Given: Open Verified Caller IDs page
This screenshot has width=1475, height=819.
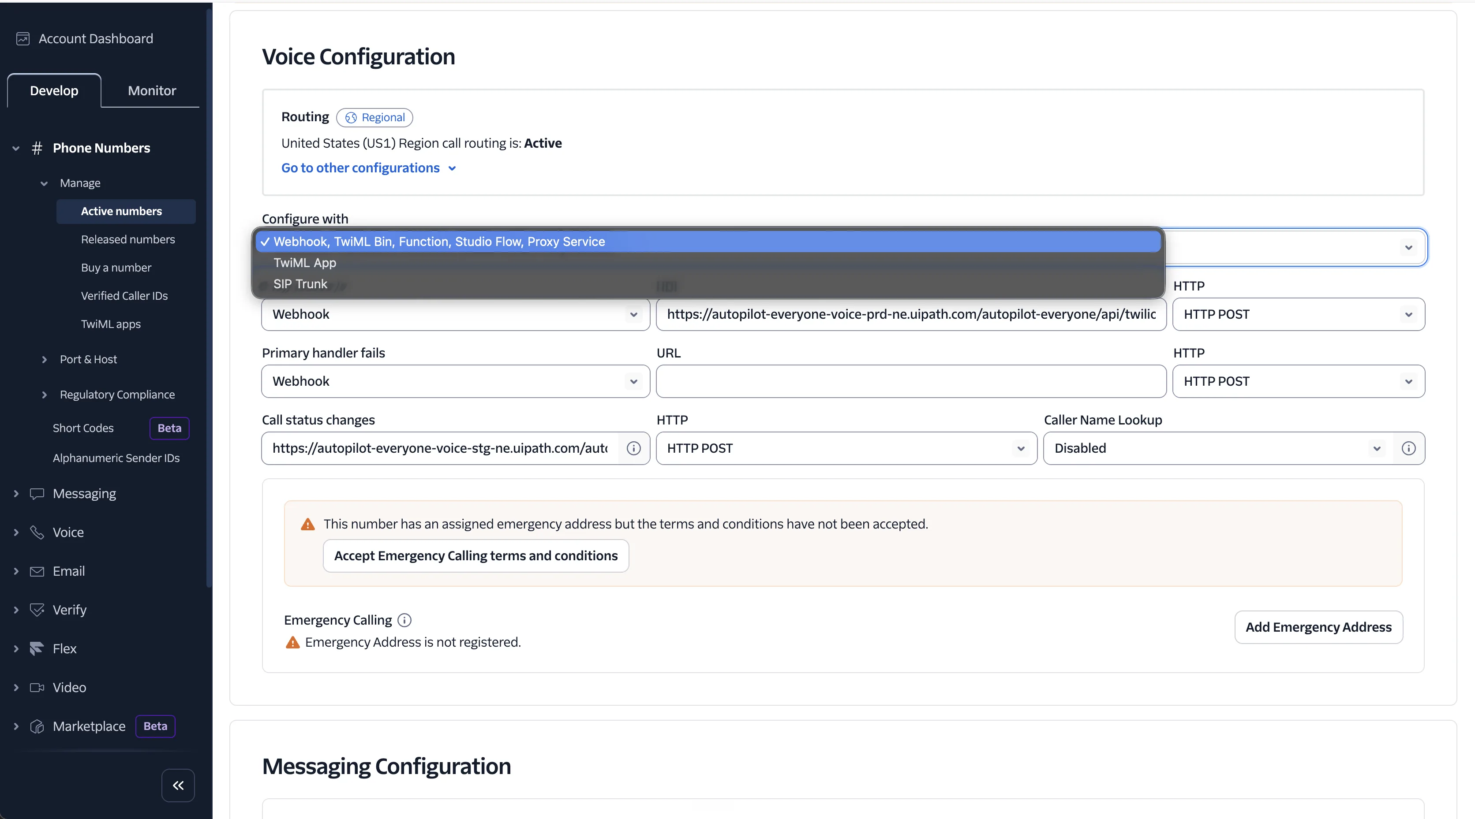Looking at the screenshot, I should point(124,296).
